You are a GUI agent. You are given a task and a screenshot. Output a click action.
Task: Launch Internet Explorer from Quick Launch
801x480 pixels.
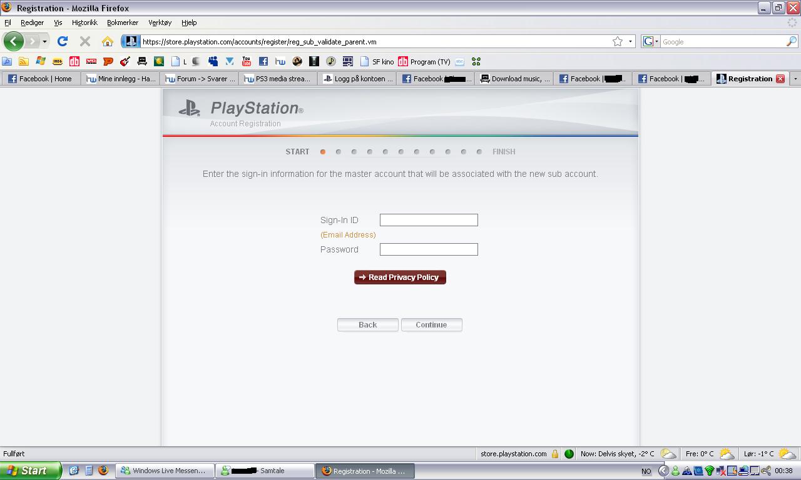73,471
